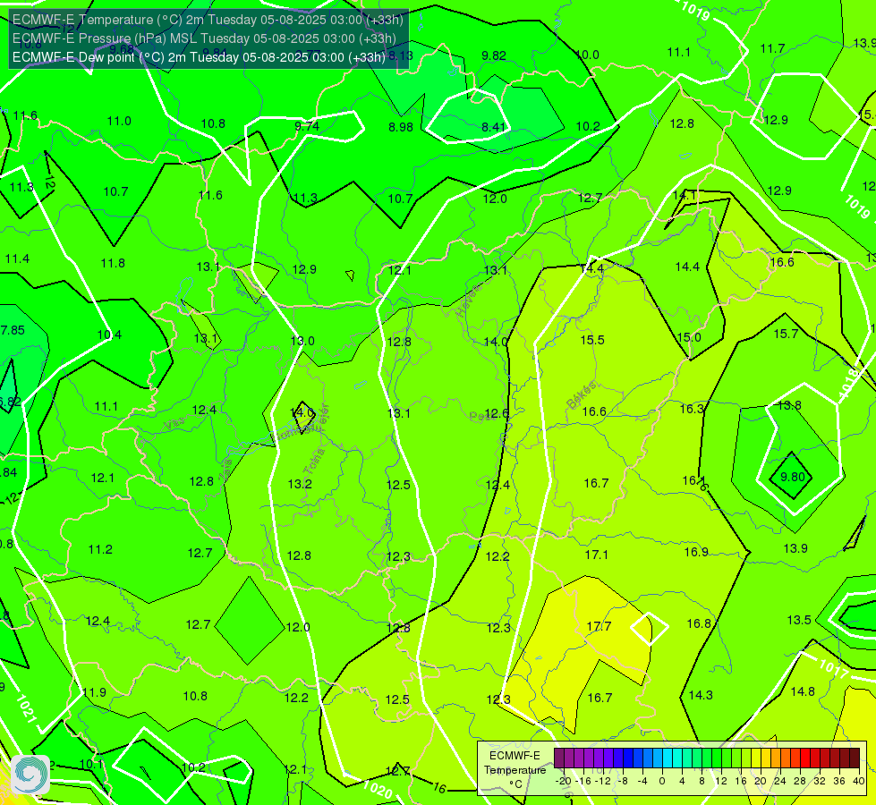Click the legend title ECMWF-E Temperature °C
This screenshot has height=805, width=876.
515,770
